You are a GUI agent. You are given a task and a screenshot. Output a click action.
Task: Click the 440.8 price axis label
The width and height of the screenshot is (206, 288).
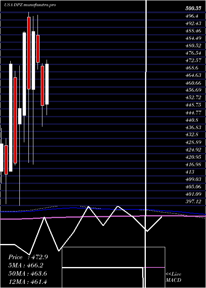(192, 120)
